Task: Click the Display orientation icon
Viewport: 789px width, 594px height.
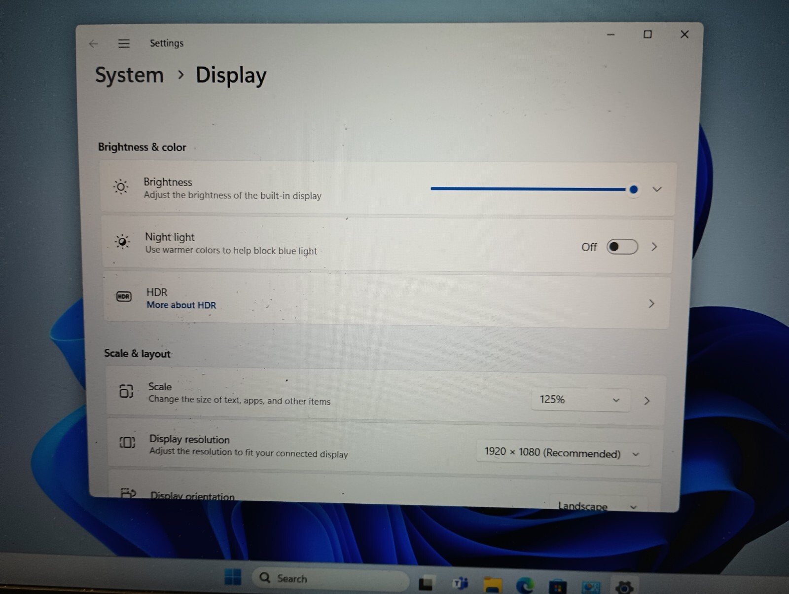Action: coord(128,493)
